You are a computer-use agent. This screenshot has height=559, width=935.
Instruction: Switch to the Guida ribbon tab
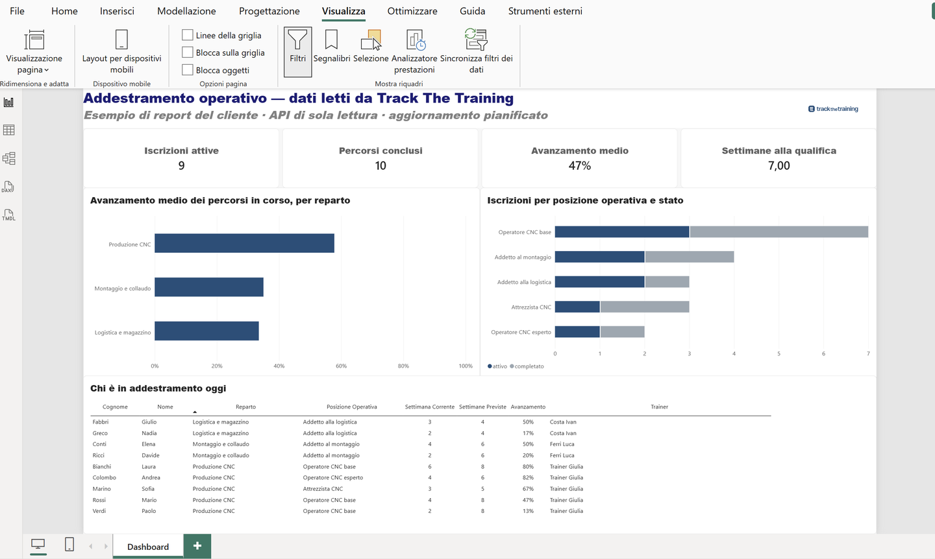(x=473, y=11)
